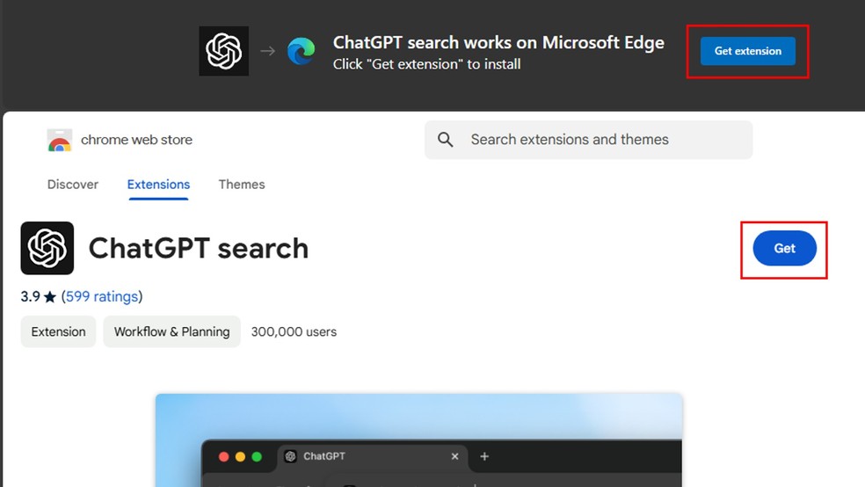The height and width of the screenshot is (487, 865).
Task: Click the ChatGPT search extension icon
Action: [47, 248]
